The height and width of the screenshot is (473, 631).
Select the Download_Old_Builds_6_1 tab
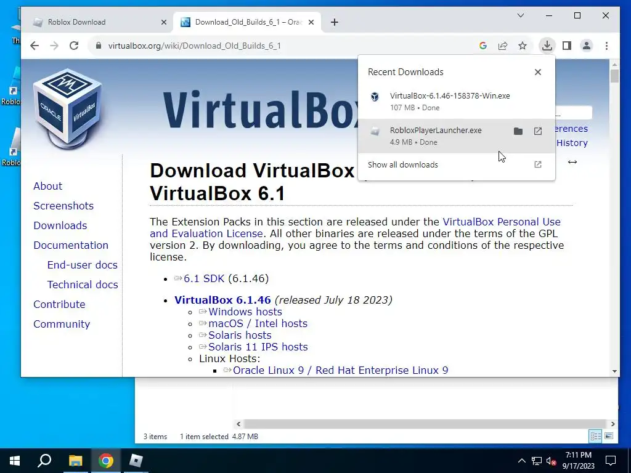click(x=246, y=22)
